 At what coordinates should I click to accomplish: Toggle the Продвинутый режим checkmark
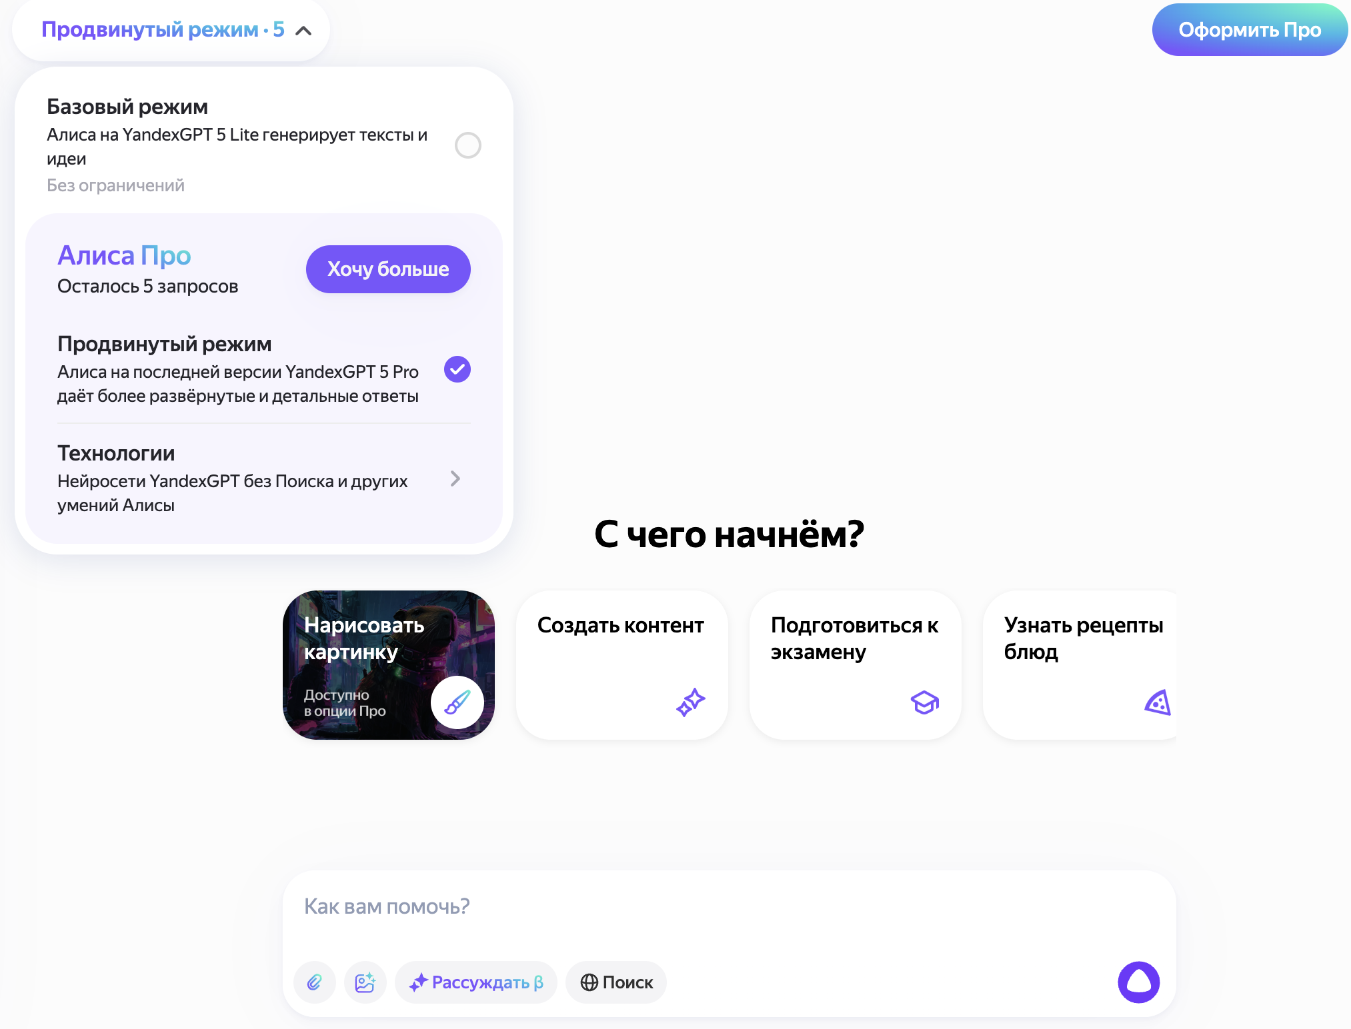coord(457,369)
